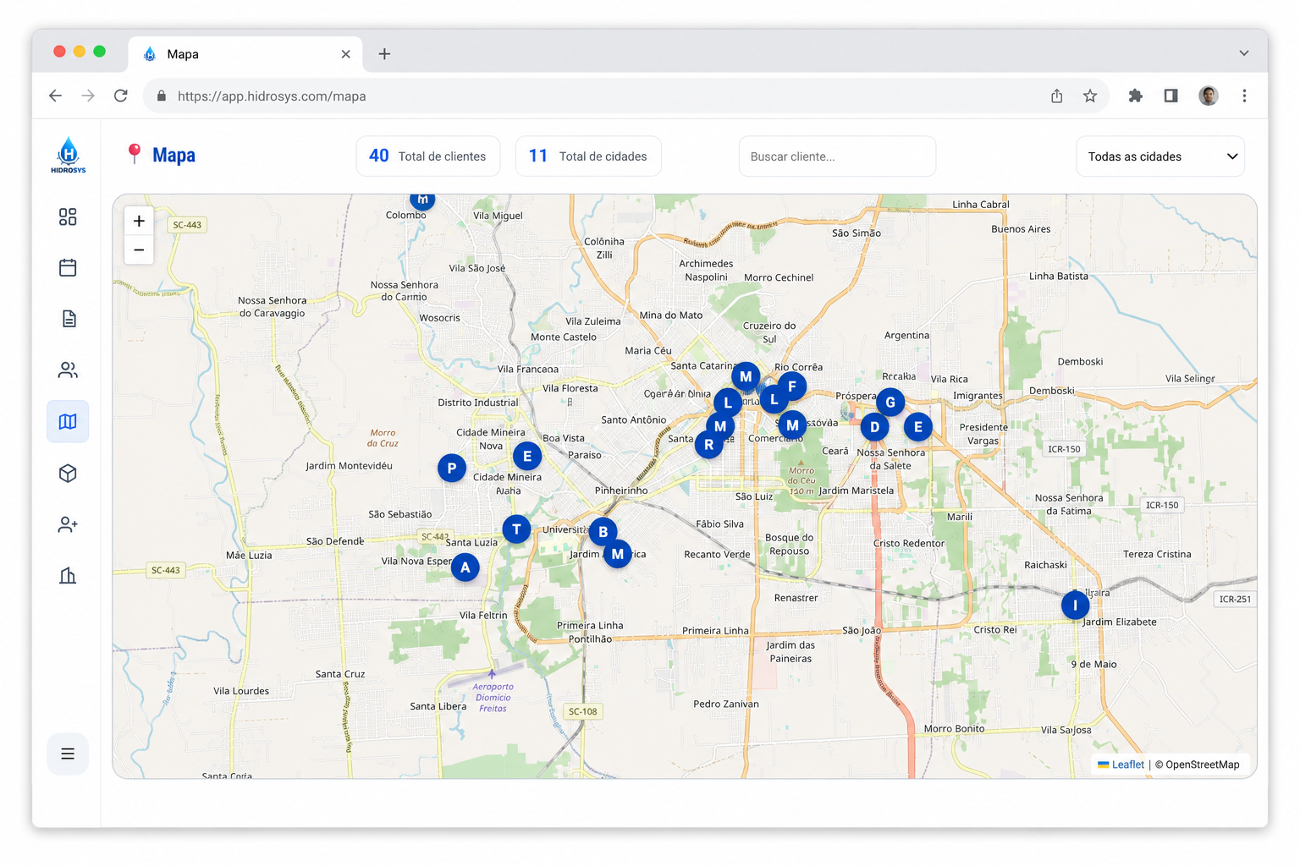
Task: Open the add user icon in sidebar
Action: point(68,524)
